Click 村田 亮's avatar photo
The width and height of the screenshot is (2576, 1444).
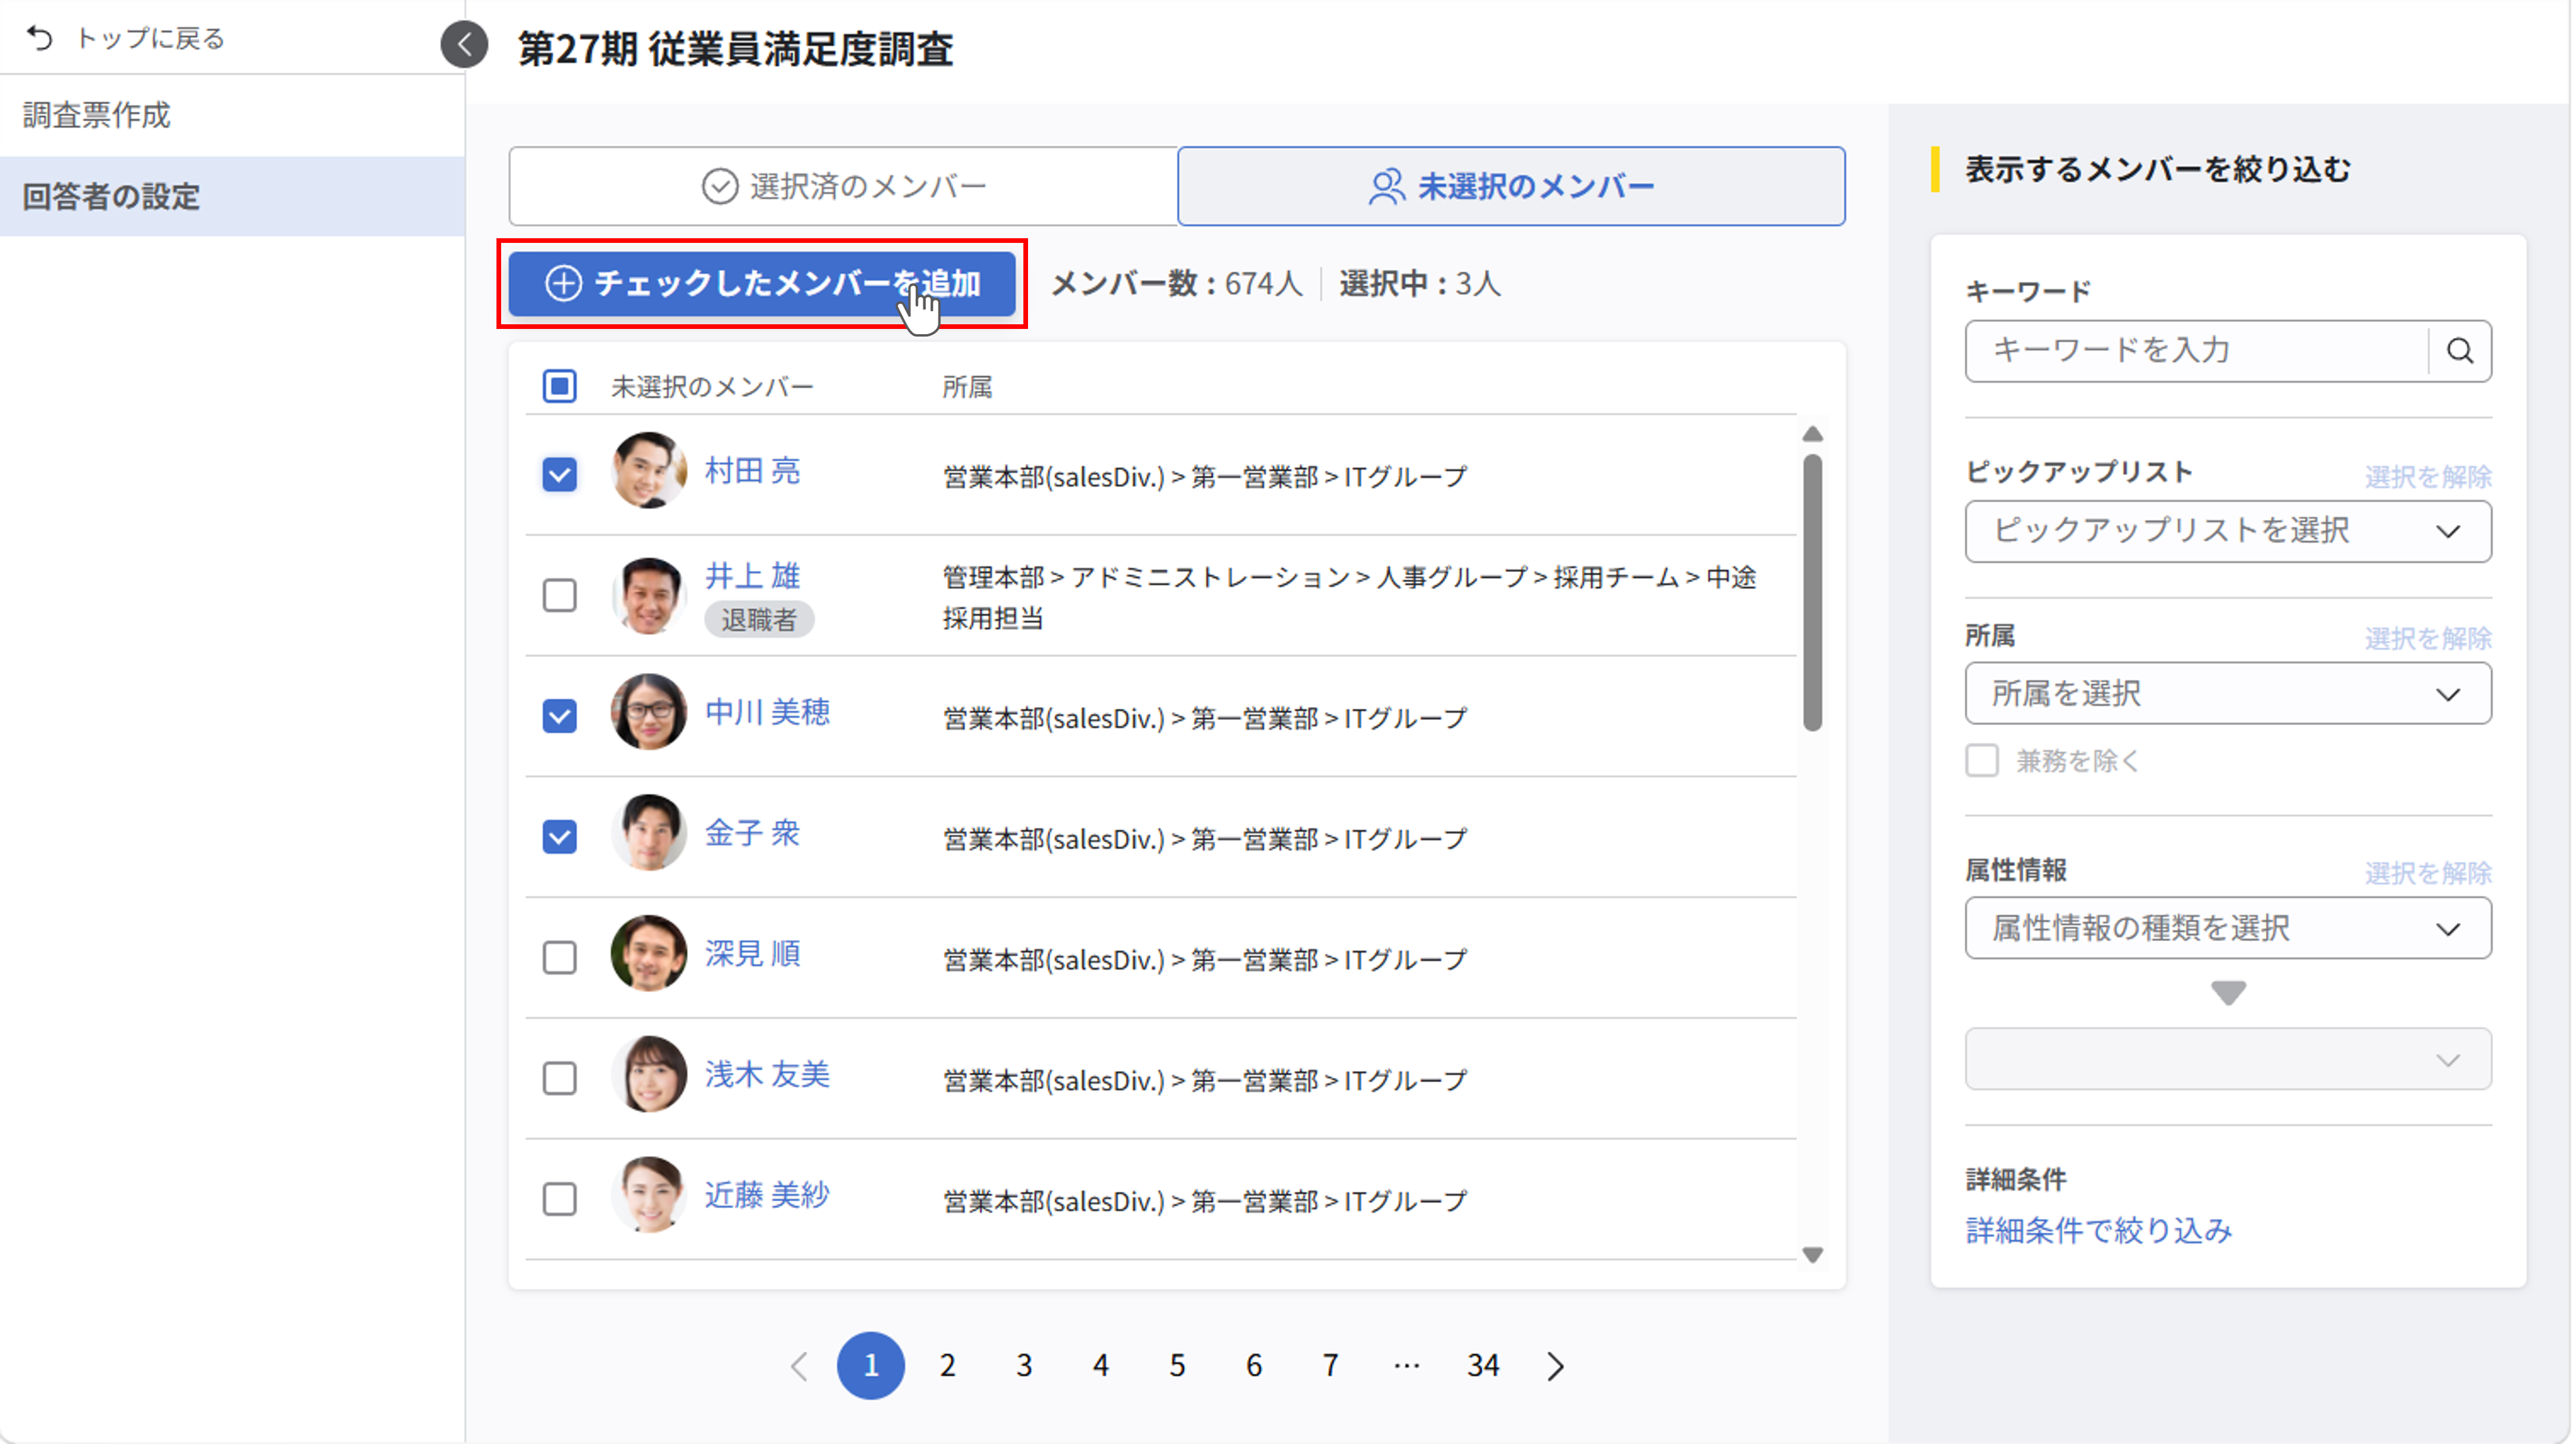point(649,470)
